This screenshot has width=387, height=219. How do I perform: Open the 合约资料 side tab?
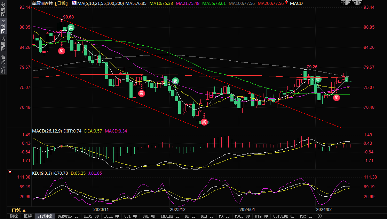point(3,64)
